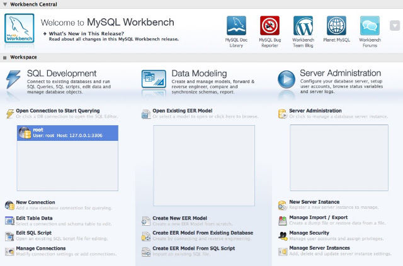The image size is (403, 266).
Task: Click Edit Table Data link
Action: tap(34, 218)
